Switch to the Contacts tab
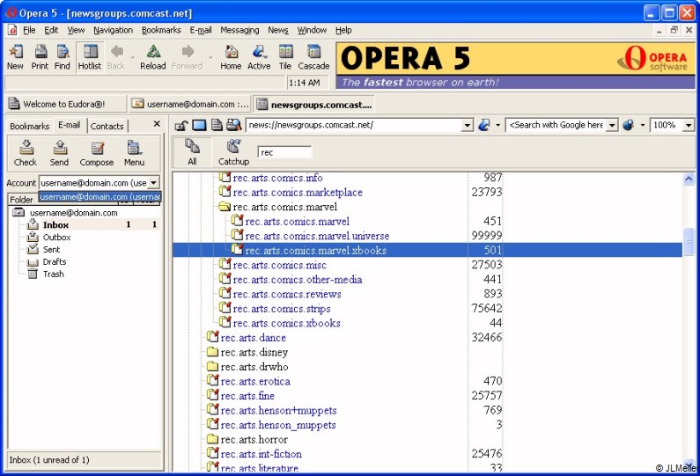Screen dimensions: 700x476 [107, 126]
